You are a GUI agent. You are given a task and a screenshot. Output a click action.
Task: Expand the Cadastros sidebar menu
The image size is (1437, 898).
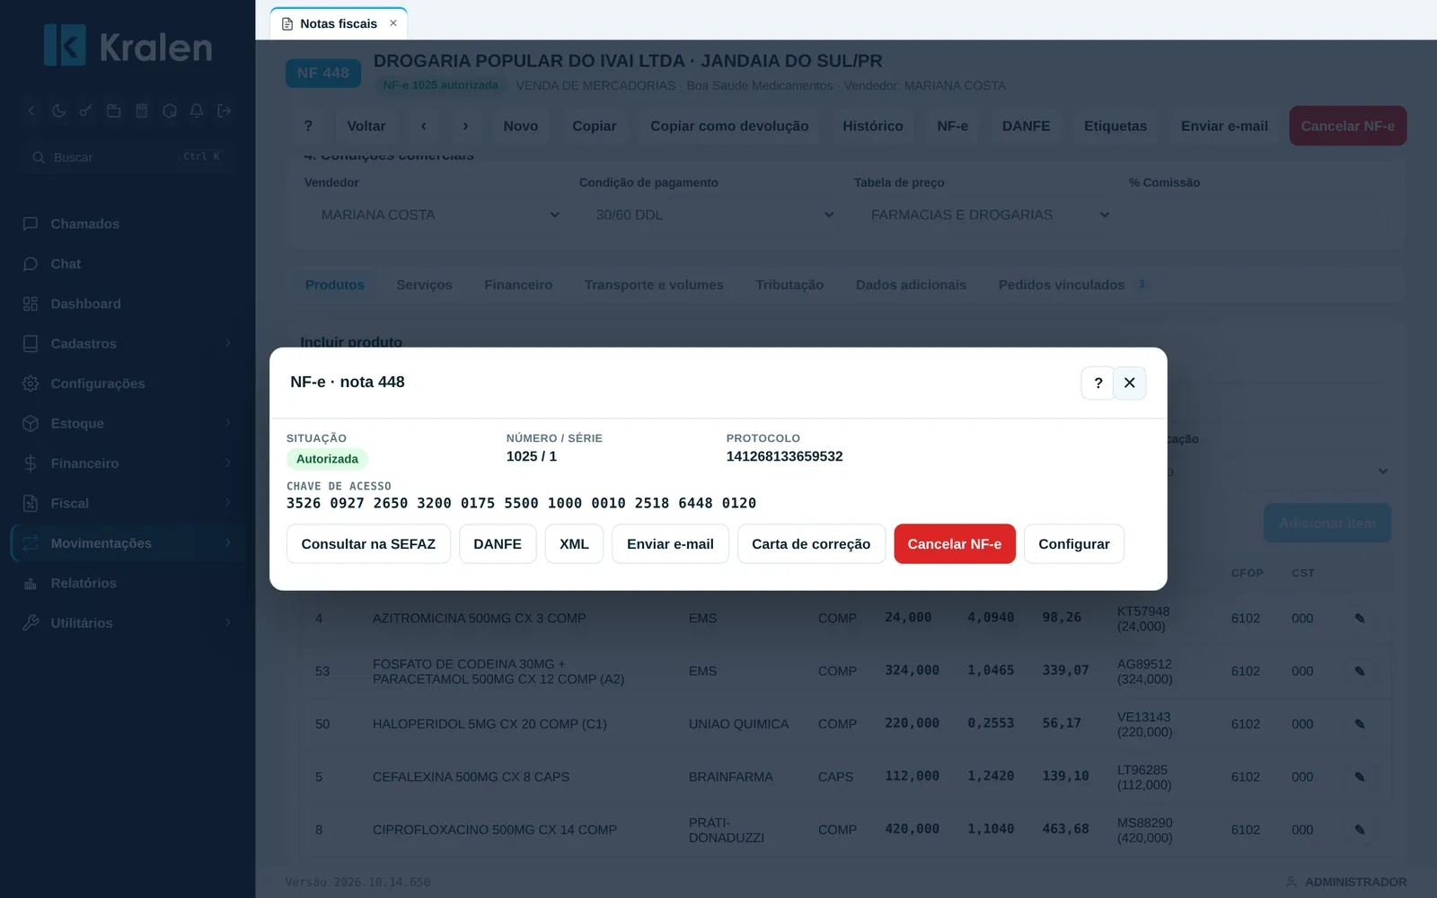127,344
